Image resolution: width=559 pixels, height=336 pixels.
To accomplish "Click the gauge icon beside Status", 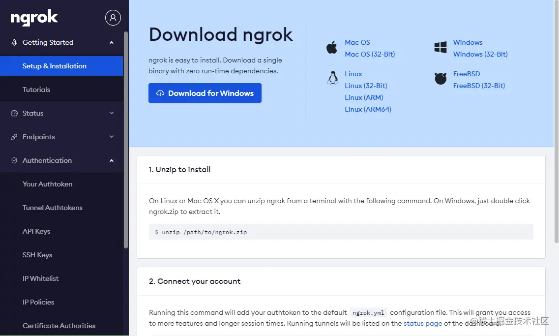I will [14, 113].
